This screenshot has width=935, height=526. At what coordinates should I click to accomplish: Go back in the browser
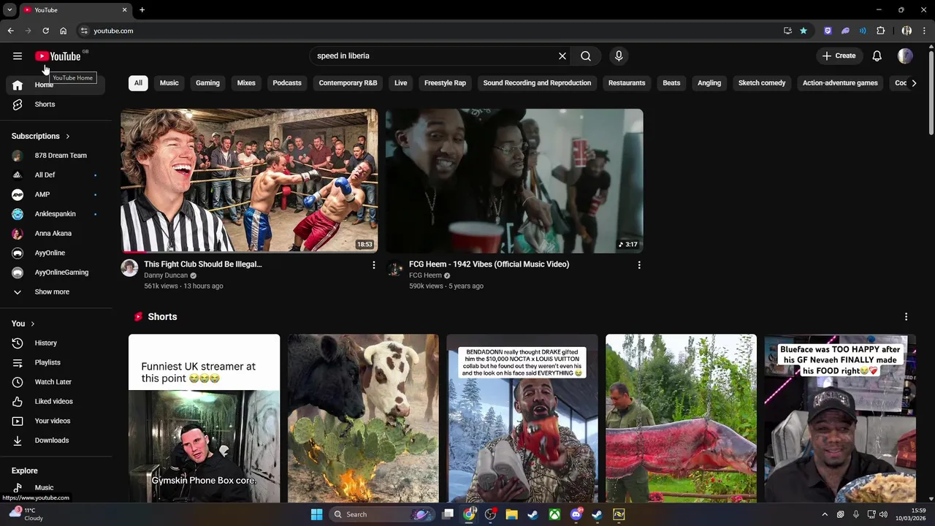click(10, 31)
